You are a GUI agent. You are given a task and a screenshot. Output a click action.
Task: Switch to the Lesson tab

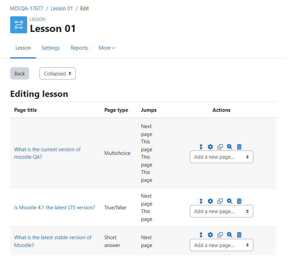[23, 48]
